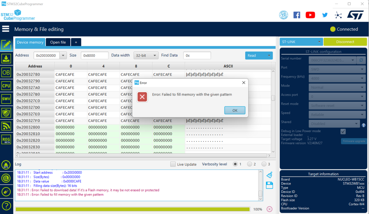Open the Port SWD dropdown
Image resolution: width=369 pixels, height=214 pixels.
point(337,69)
